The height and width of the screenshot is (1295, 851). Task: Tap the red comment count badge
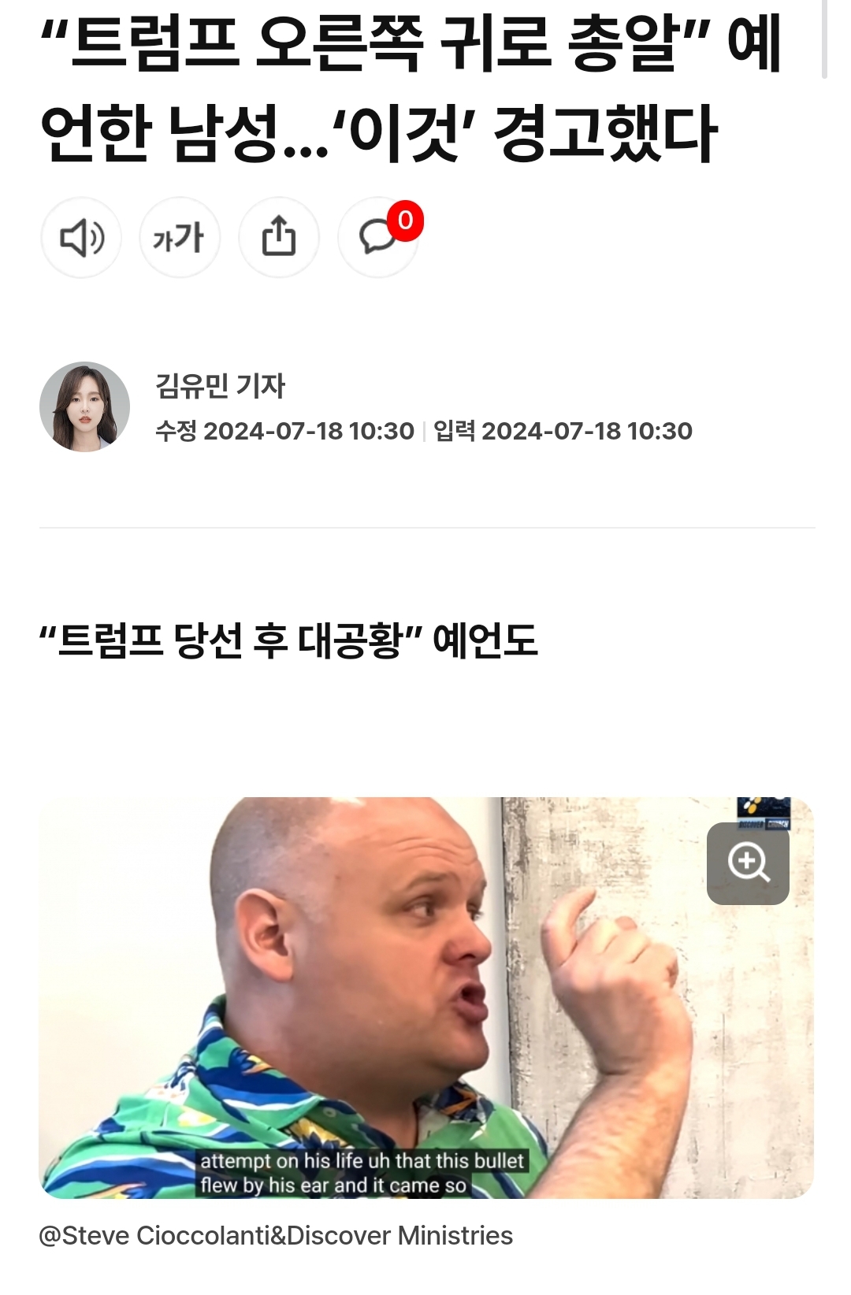405,221
